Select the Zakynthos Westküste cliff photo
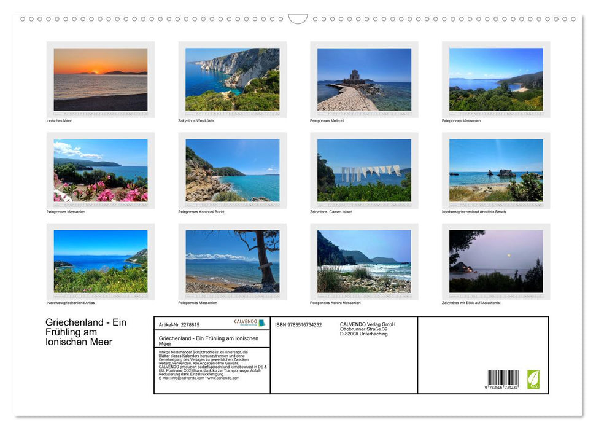 click(x=232, y=79)
